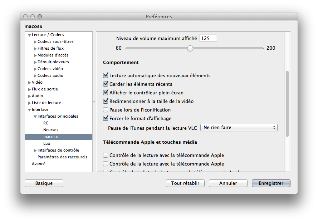Select the Démultiplexeurs label
318x222 pixels.
53,62
